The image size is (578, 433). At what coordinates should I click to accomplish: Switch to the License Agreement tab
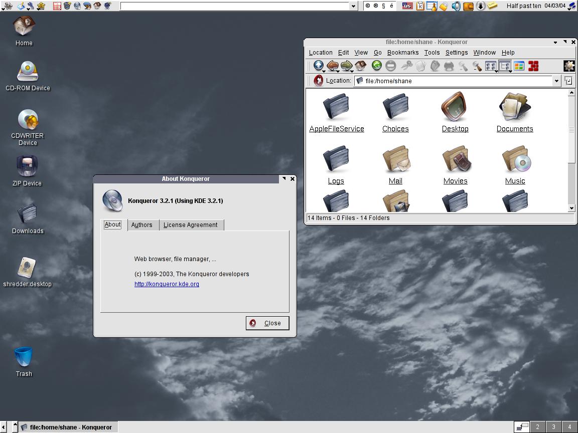[191, 225]
